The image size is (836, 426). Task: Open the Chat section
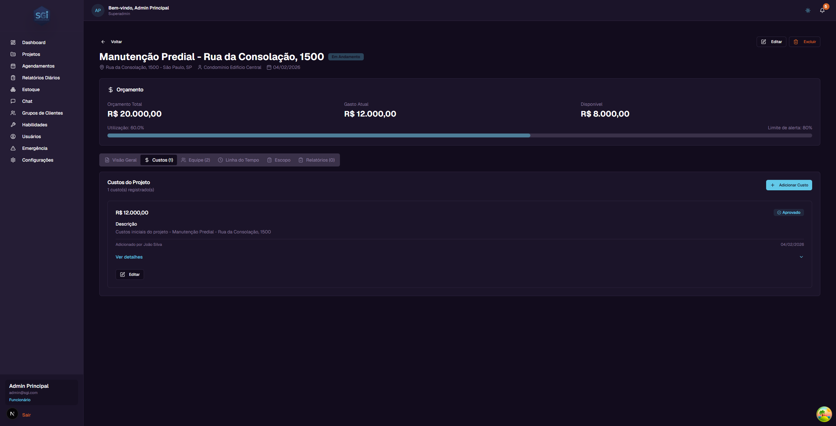[x=27, y=101]
